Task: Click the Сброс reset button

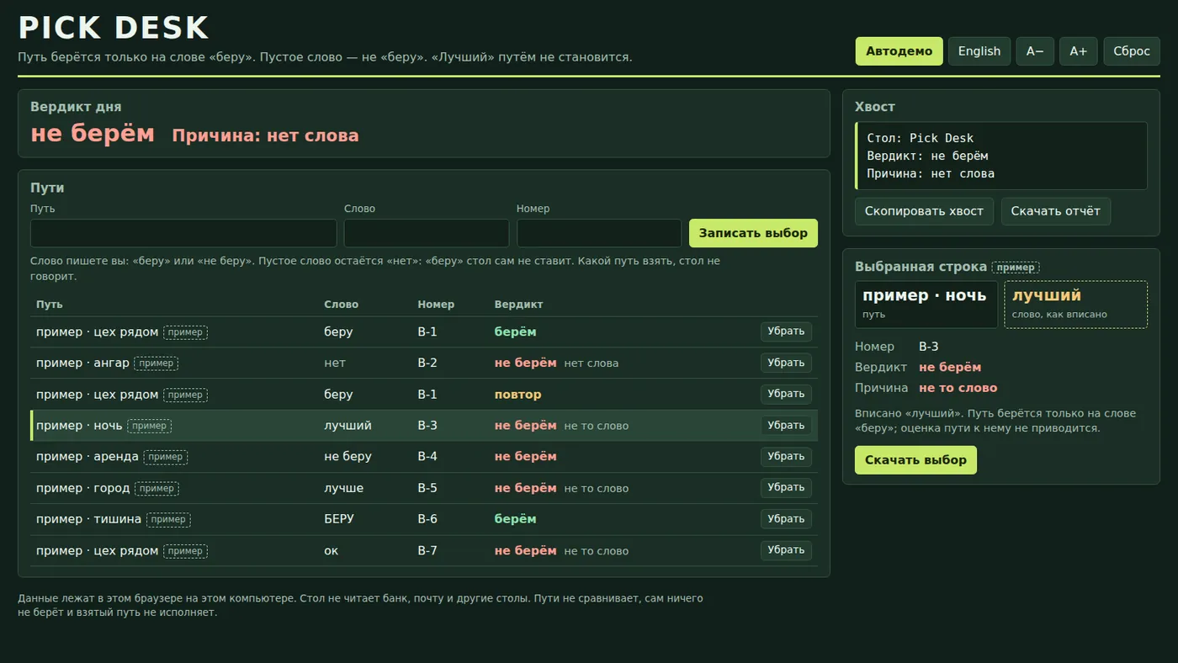Action: click(x=1132, y=51)
